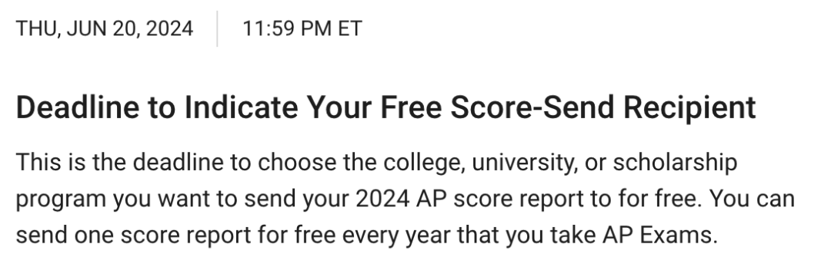This screenshot has height=277, width=831.
Task: Click the word Deadline in the heading
Action: pos(78,107)
